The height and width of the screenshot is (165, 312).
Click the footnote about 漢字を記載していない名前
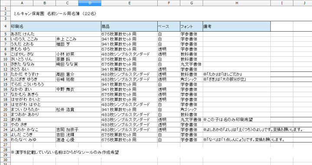(x=65, y=152)
